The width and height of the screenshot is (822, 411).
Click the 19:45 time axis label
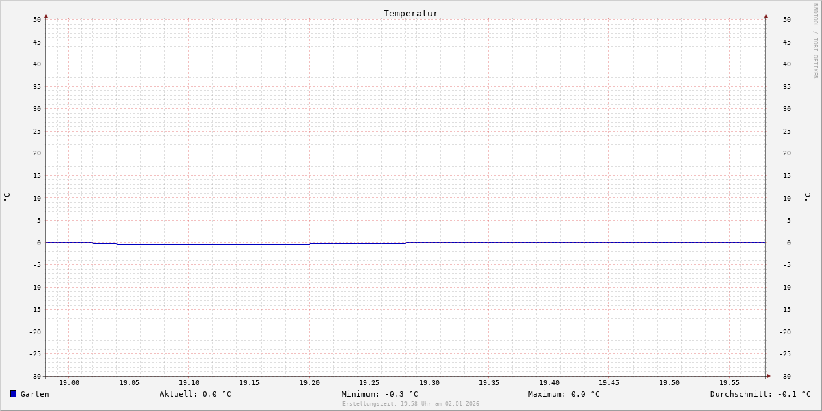[x=609, y=382]
